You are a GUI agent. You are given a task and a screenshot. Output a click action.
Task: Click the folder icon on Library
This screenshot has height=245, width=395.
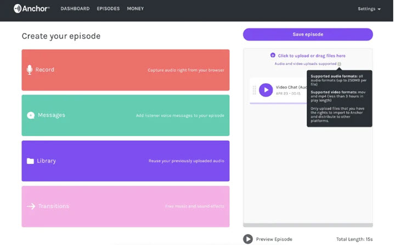click(30, 161)
